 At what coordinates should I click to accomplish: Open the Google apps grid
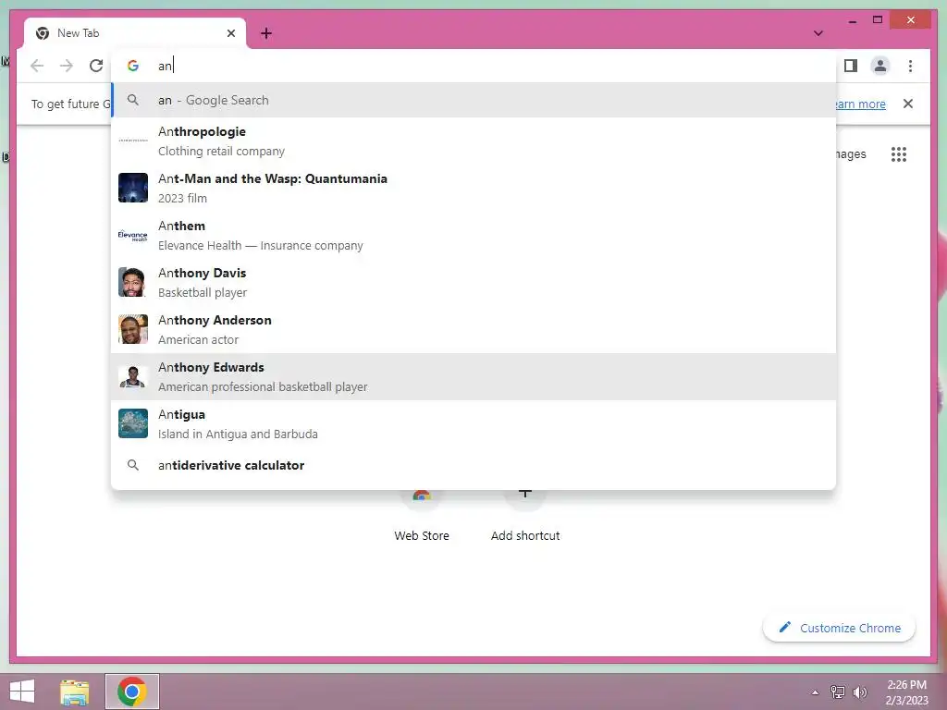pyautogui.click(x=899, y=154)
